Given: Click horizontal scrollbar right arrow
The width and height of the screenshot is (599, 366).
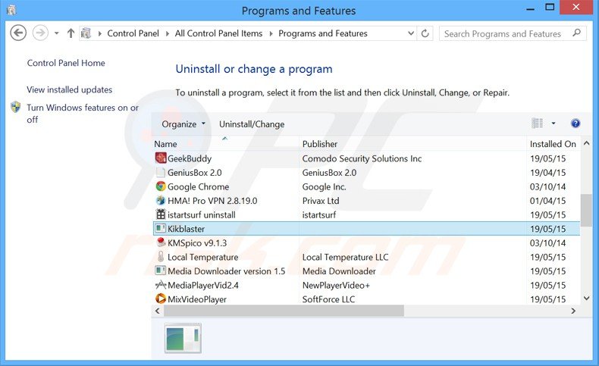Looking at the screenshot, I should point(573,311).
